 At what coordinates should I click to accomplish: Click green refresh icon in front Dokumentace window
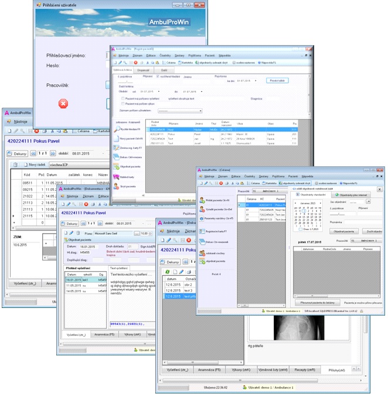pos(167,272)
